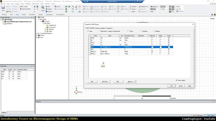This screenshot has height=121, width=216.
Task: Open the Maxwell 2D menu
Action: point(35,4)
